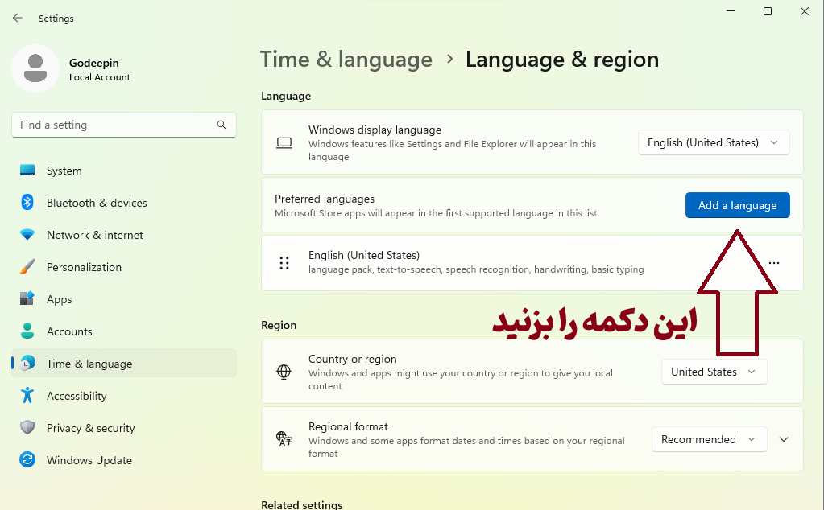The height and width of the screenshot is (510, 824).
Task: Open Accessibility settings category
Action: click(124, 396)
